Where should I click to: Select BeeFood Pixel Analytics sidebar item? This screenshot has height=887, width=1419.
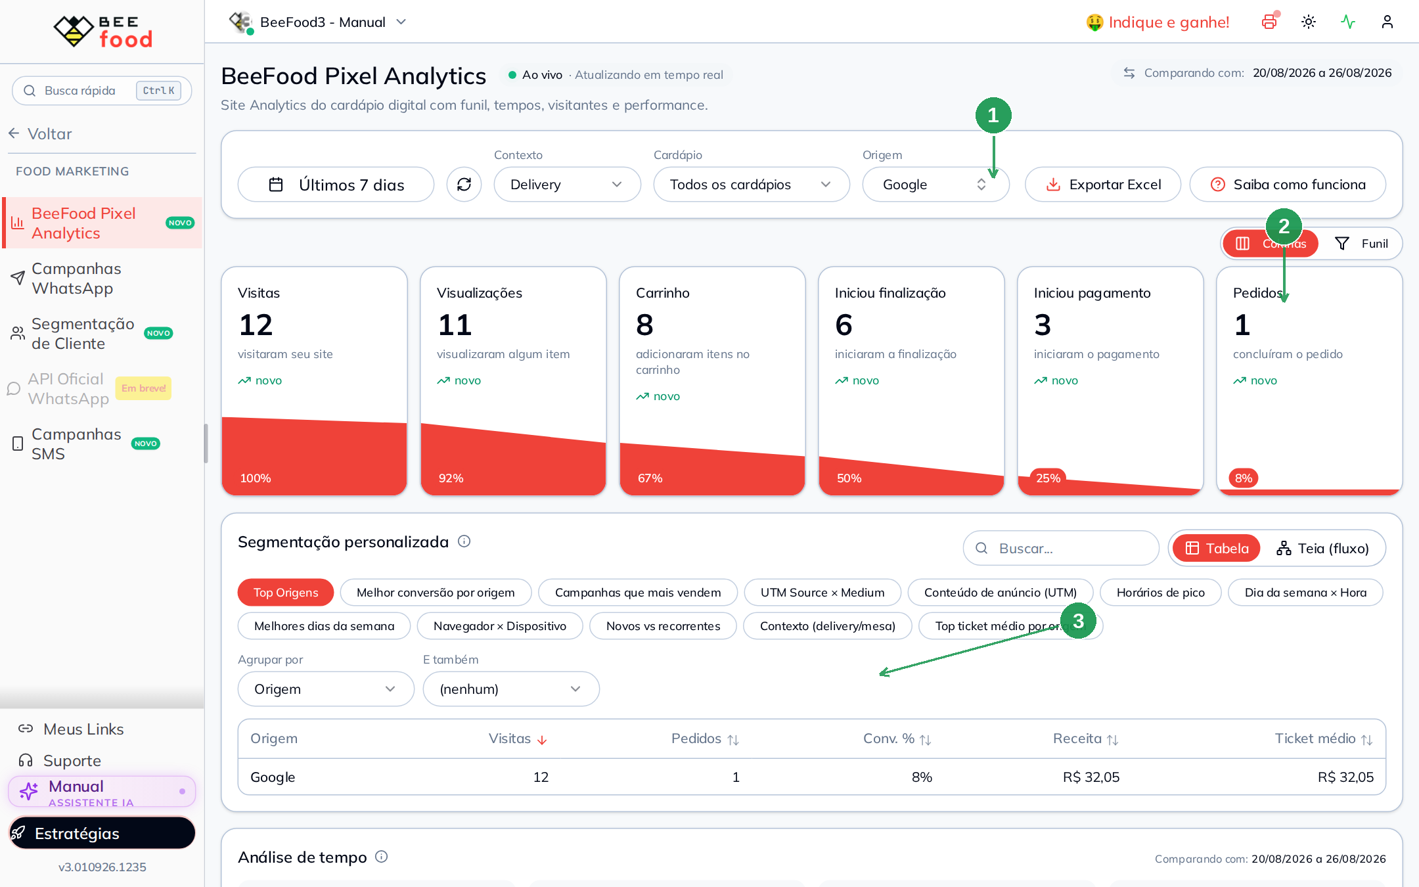(101, 223)
